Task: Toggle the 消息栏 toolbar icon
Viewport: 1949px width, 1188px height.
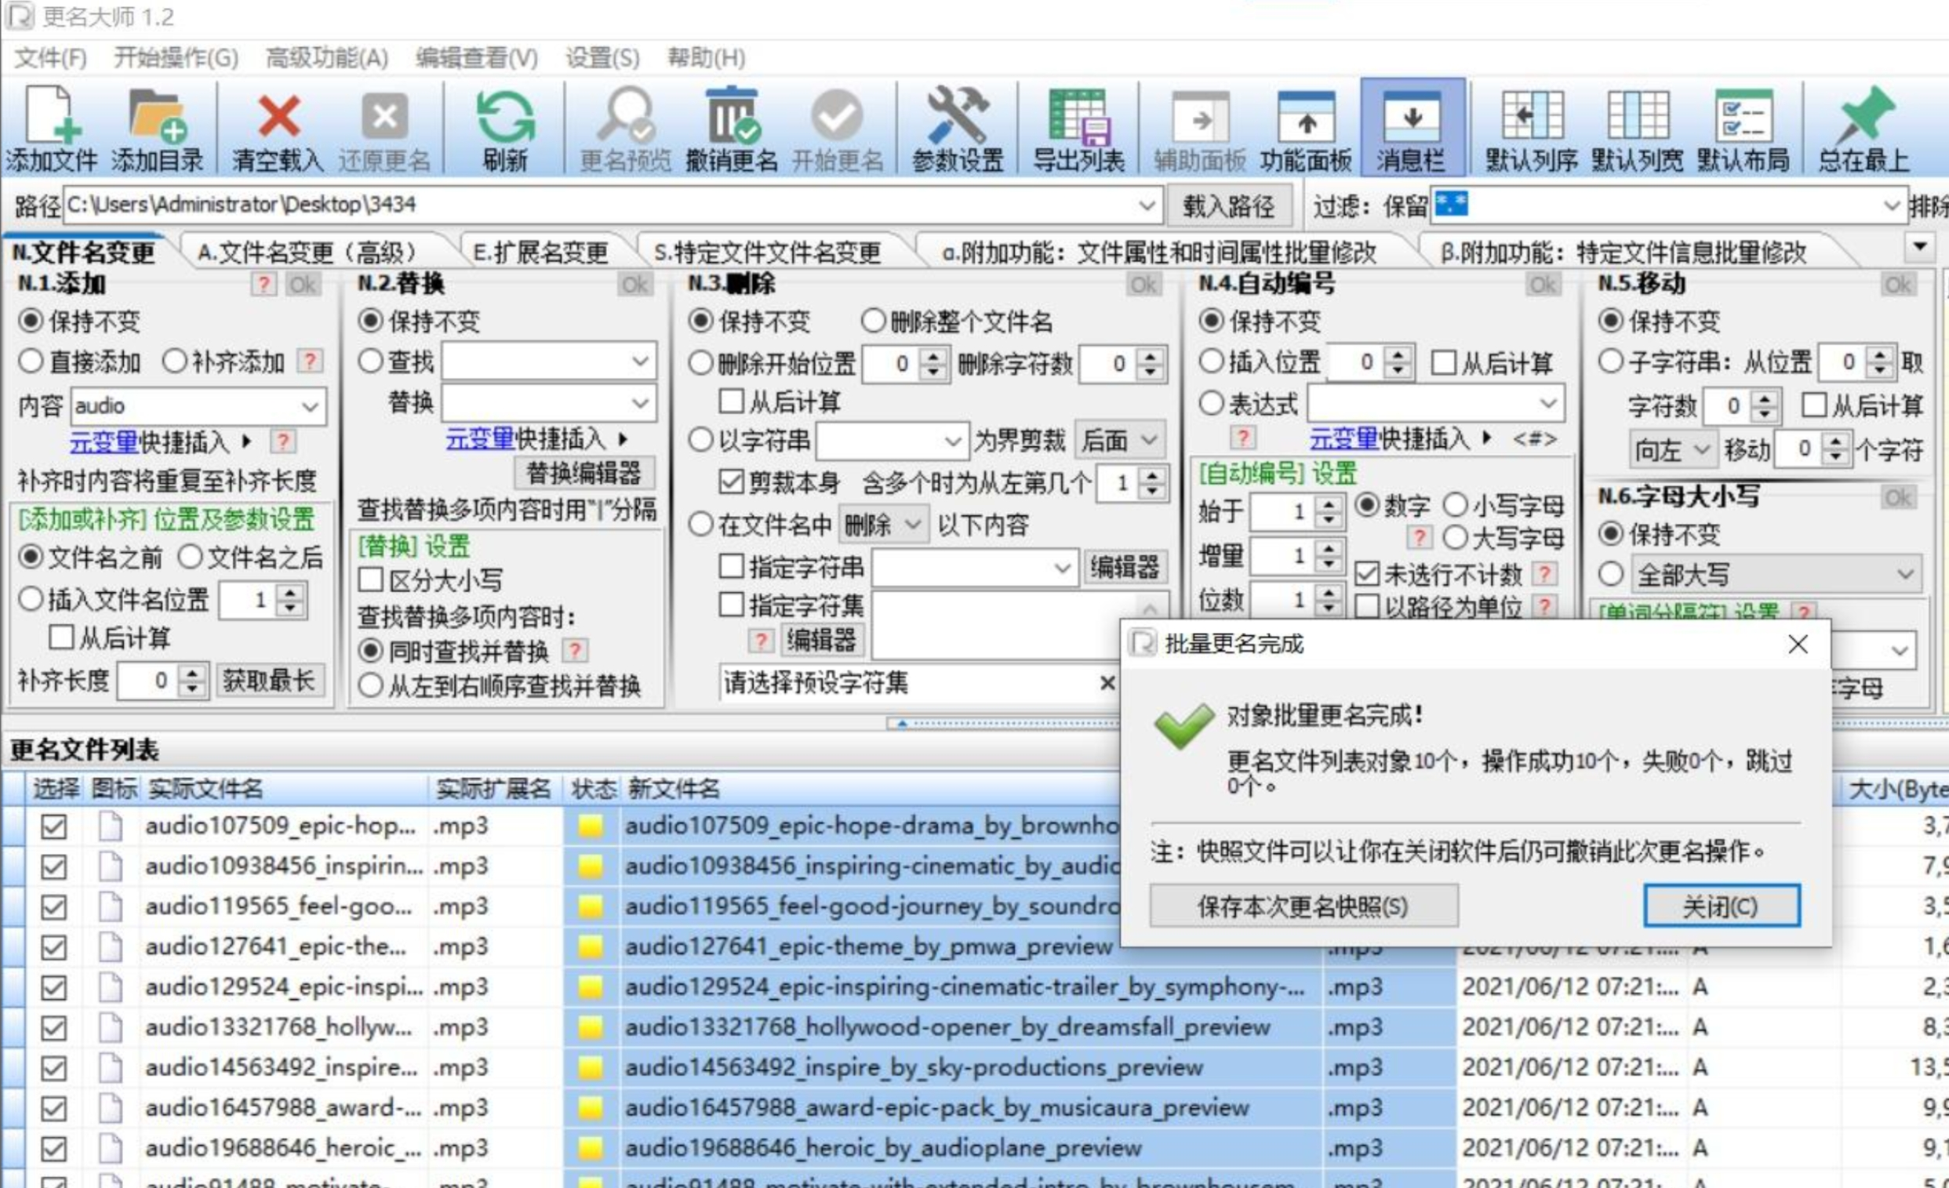Action: [1412, 117]
